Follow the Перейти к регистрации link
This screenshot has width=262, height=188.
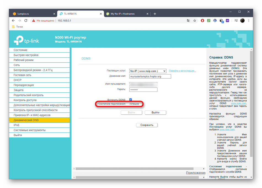tap(182, 71)
